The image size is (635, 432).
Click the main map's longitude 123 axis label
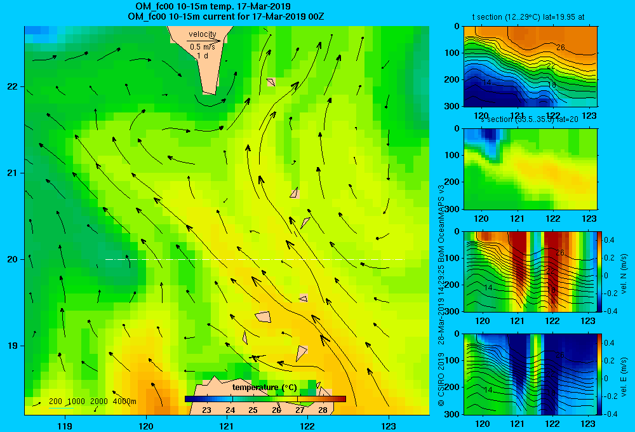point(389,426)
